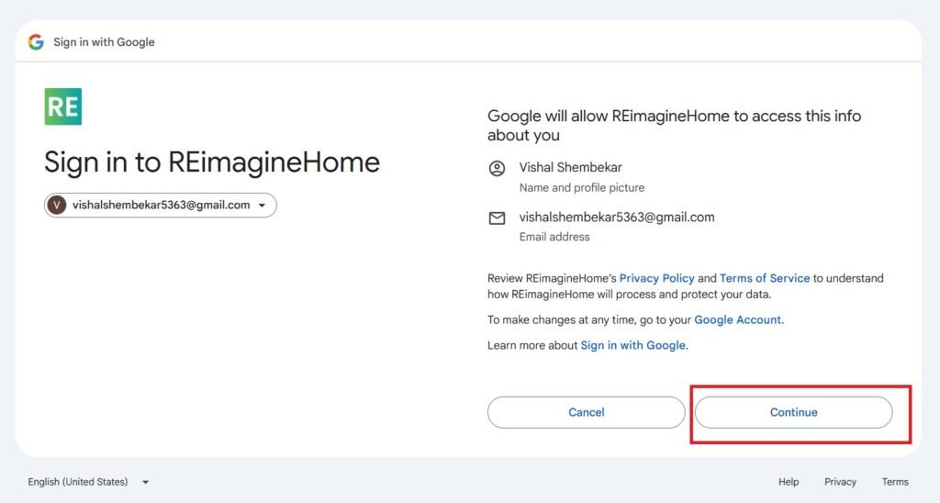
Task: Click the Google G logo
Action: click(36, 42)
